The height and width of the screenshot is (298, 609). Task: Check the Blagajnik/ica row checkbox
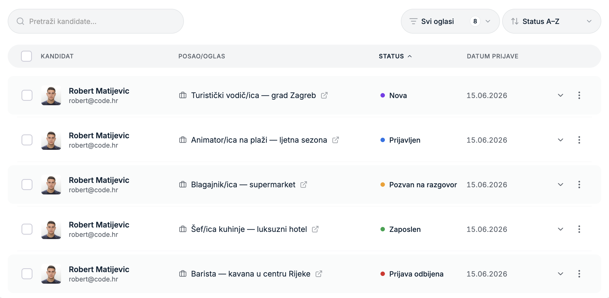click(x=27, y=185)
